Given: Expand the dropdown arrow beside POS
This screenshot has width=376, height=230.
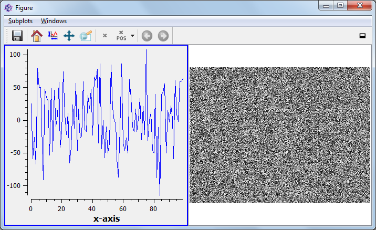Looking at the screenshot, I should [132, 36].
